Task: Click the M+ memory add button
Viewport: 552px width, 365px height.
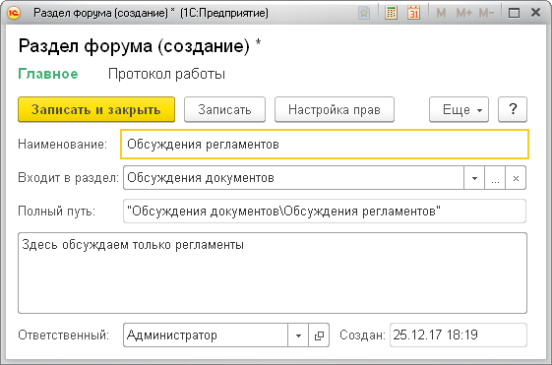Action: pos(464,14)
